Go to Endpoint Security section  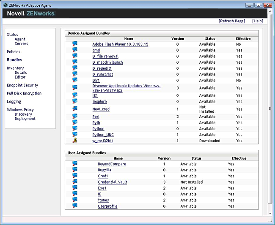(22, 85)
